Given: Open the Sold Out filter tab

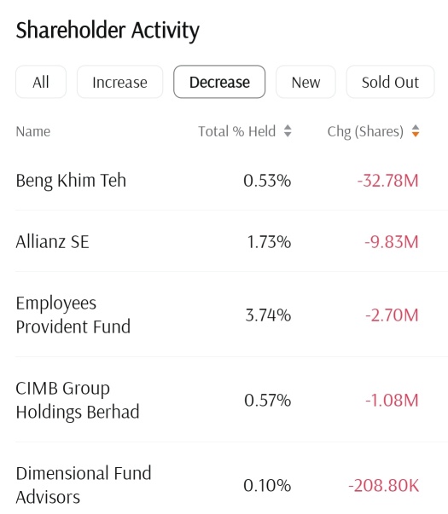Looking at the screenshot, I should coord(390,82).
